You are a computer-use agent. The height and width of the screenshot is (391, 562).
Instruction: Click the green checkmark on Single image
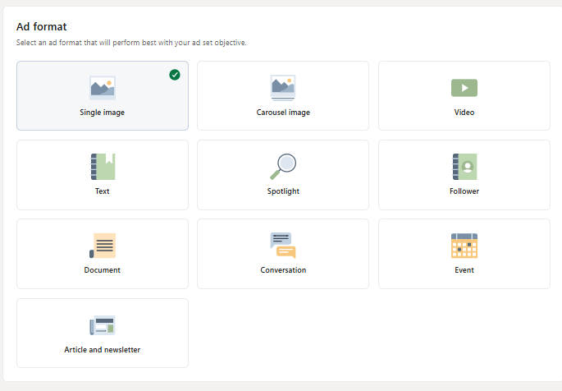coord(175,75)
